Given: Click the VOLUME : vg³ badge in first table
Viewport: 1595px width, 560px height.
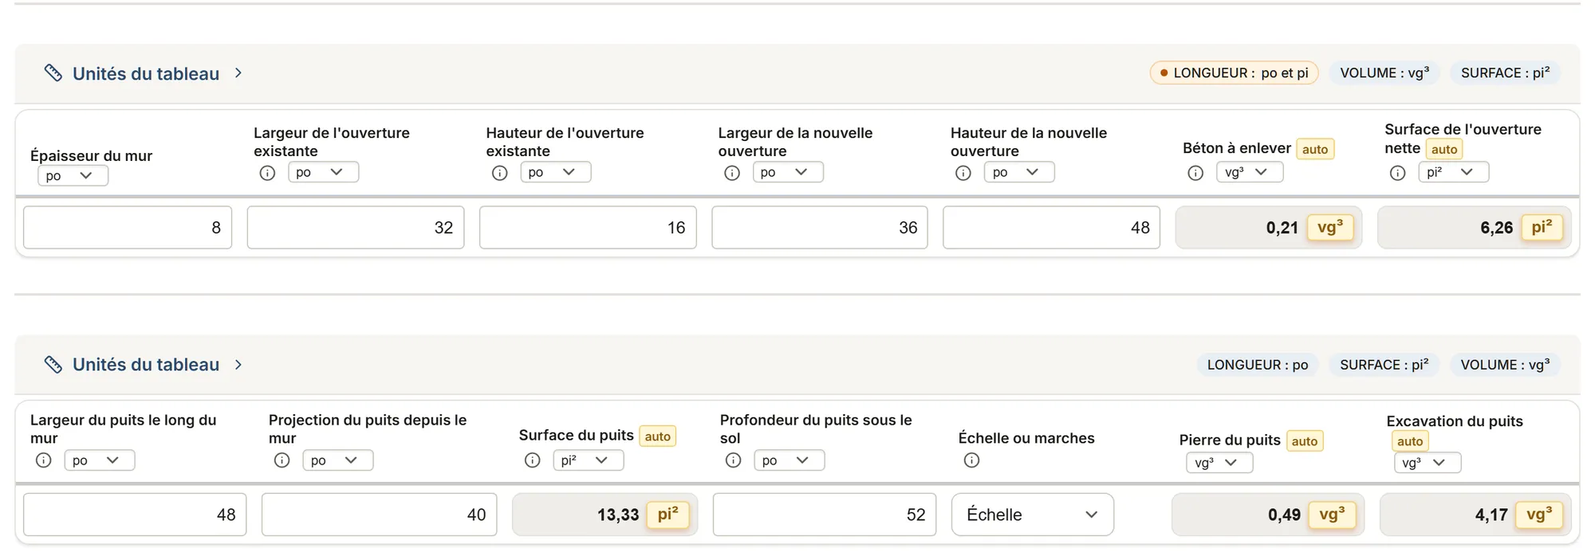Looking at the screenshot, I should (x=1384, y=73).
